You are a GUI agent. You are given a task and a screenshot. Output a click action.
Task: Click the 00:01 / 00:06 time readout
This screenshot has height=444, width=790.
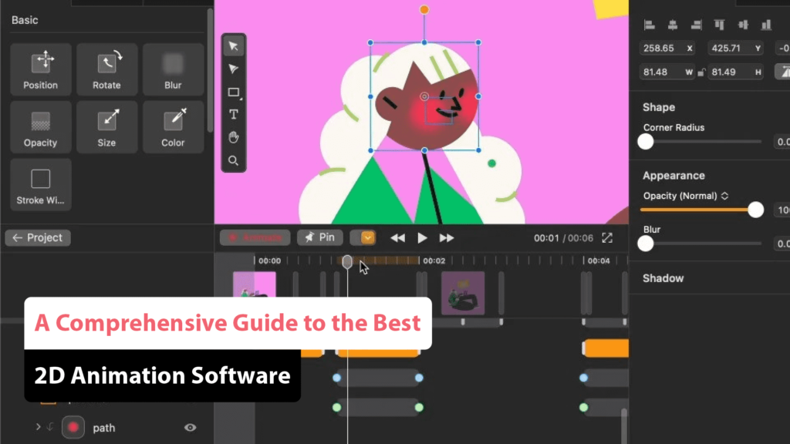click(563, 238)
